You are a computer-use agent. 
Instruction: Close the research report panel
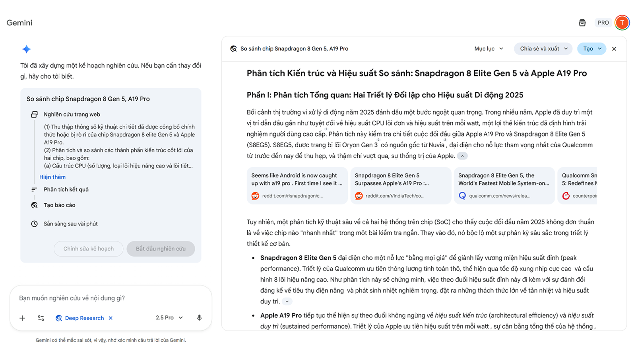click(614, 49)
